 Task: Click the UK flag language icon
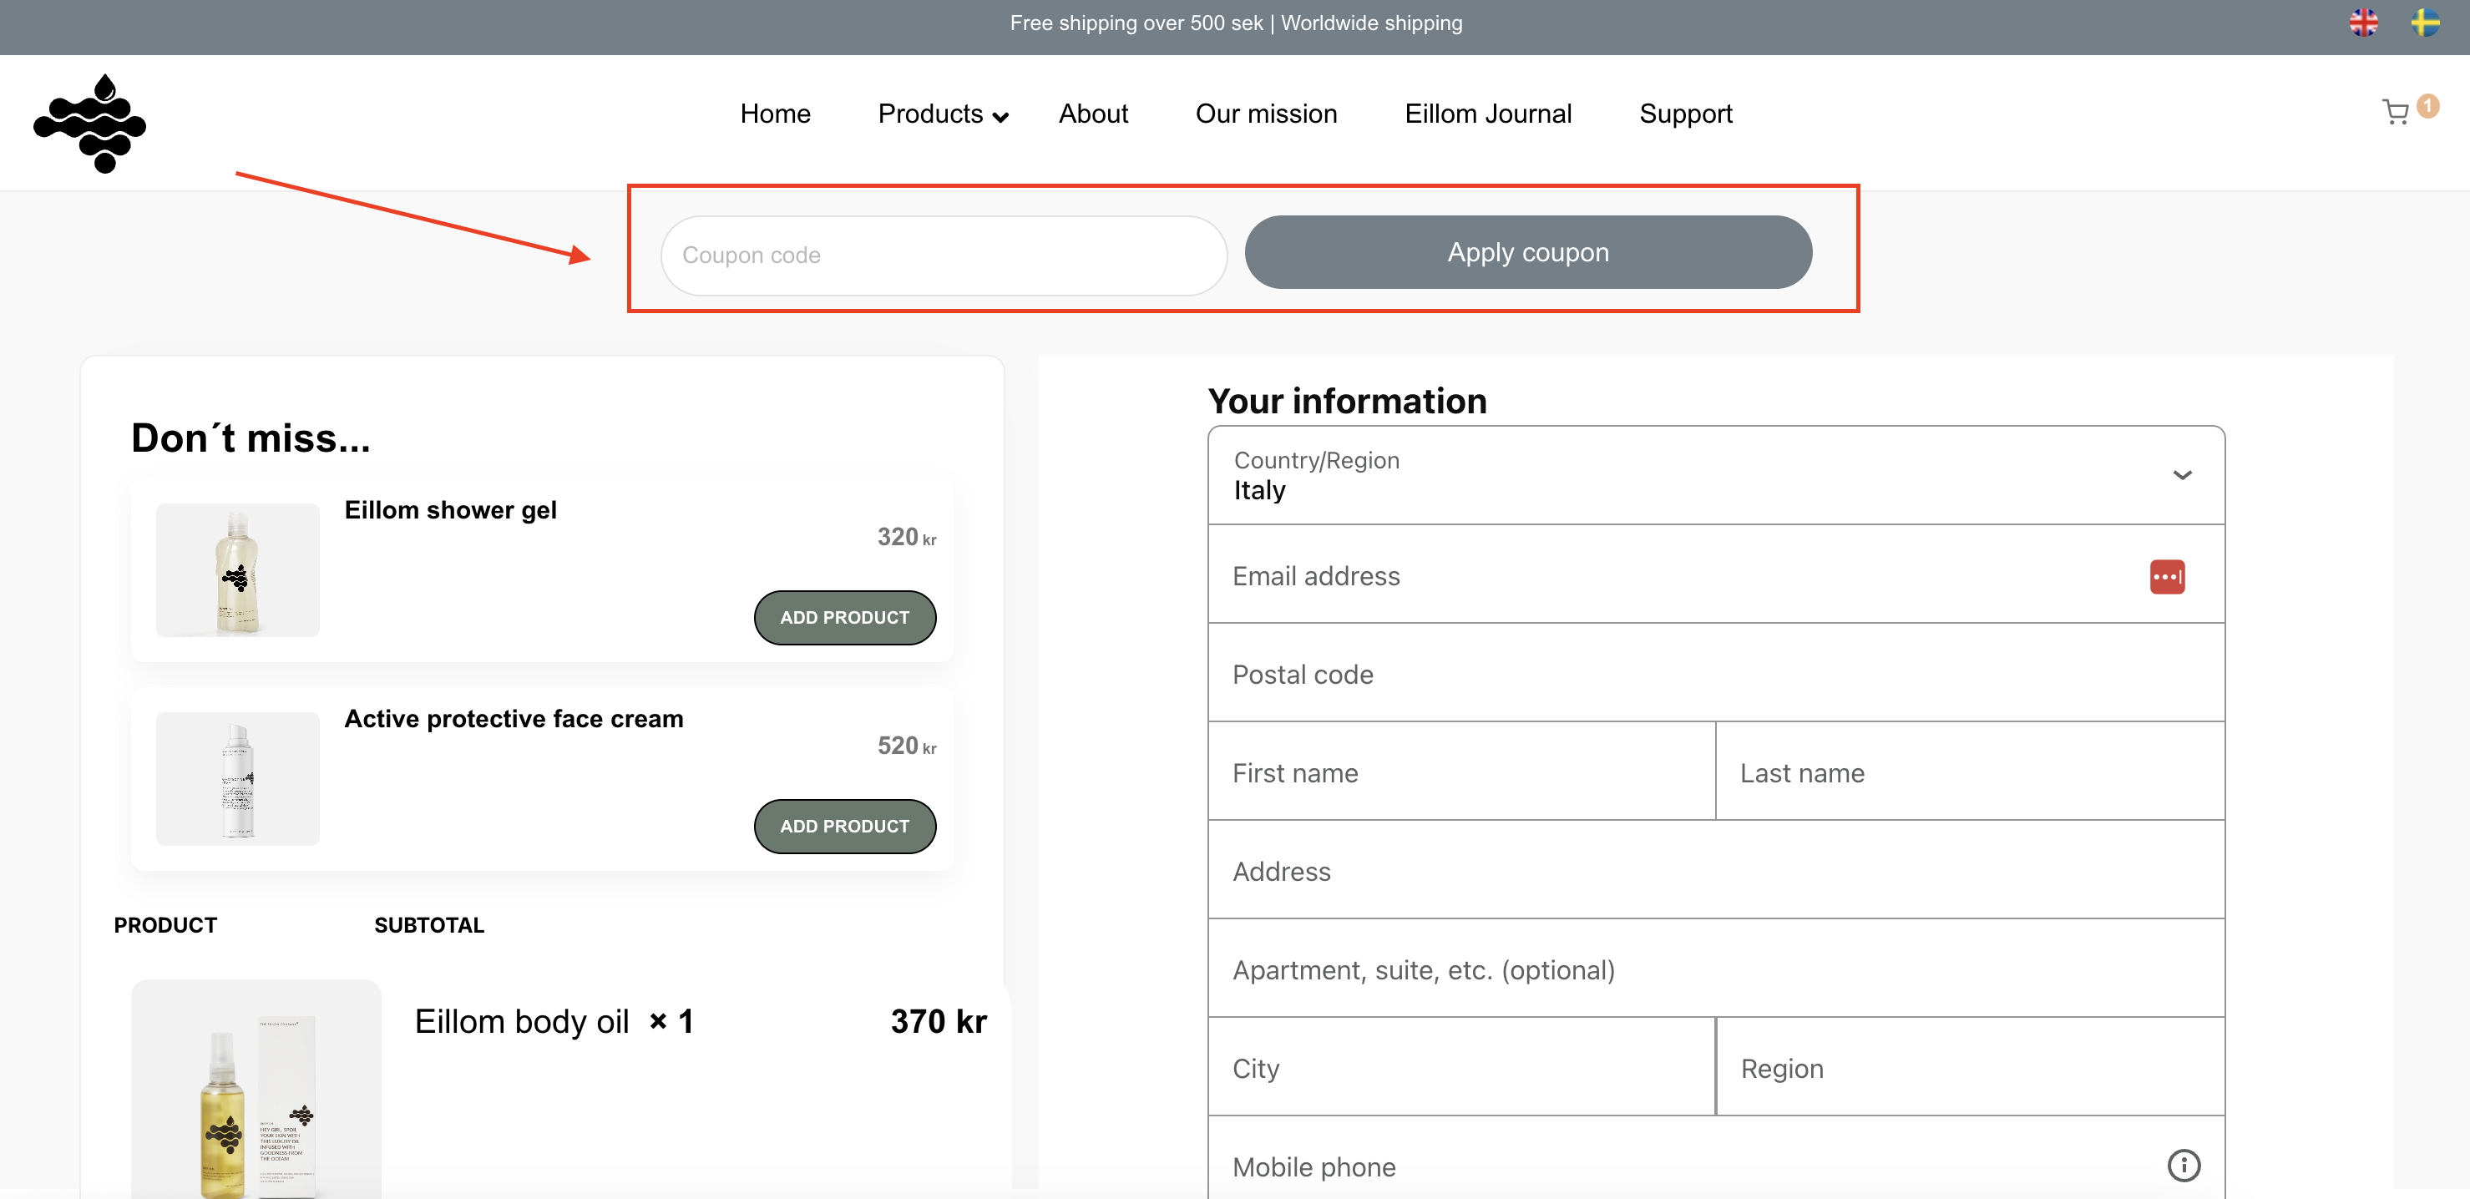[x=2369, y=22]
